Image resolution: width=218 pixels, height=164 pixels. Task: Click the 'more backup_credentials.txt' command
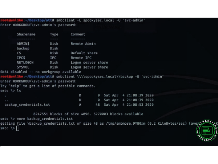coord(45,119)
